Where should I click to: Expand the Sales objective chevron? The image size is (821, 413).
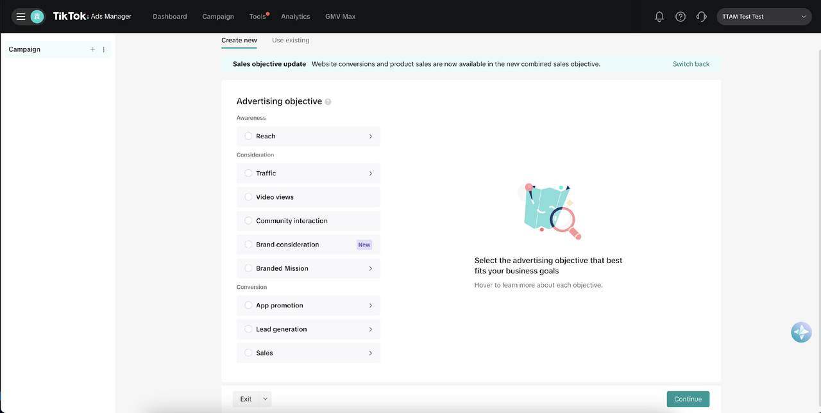[x=370, y=353]
